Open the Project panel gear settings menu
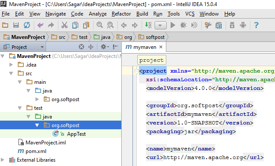Viewport: 275px width, 166px height. pyautogui.click(x=105, y=47)
